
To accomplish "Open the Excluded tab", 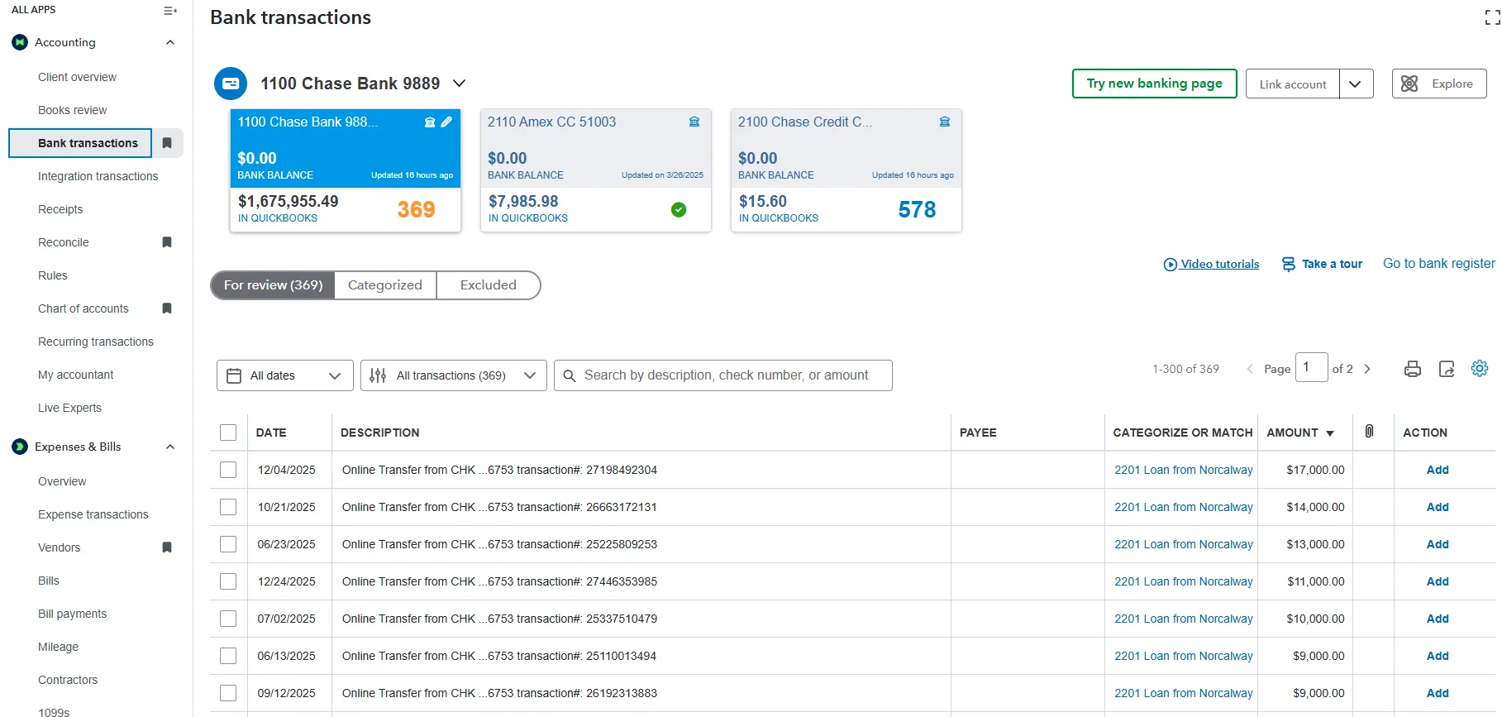I will point(488,285).
